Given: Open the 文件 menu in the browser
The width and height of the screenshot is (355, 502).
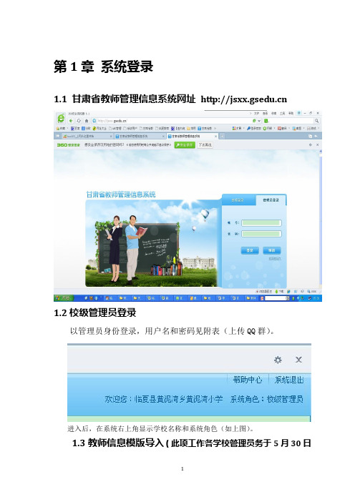Looking at the screenshot, I should coord(257,113).
